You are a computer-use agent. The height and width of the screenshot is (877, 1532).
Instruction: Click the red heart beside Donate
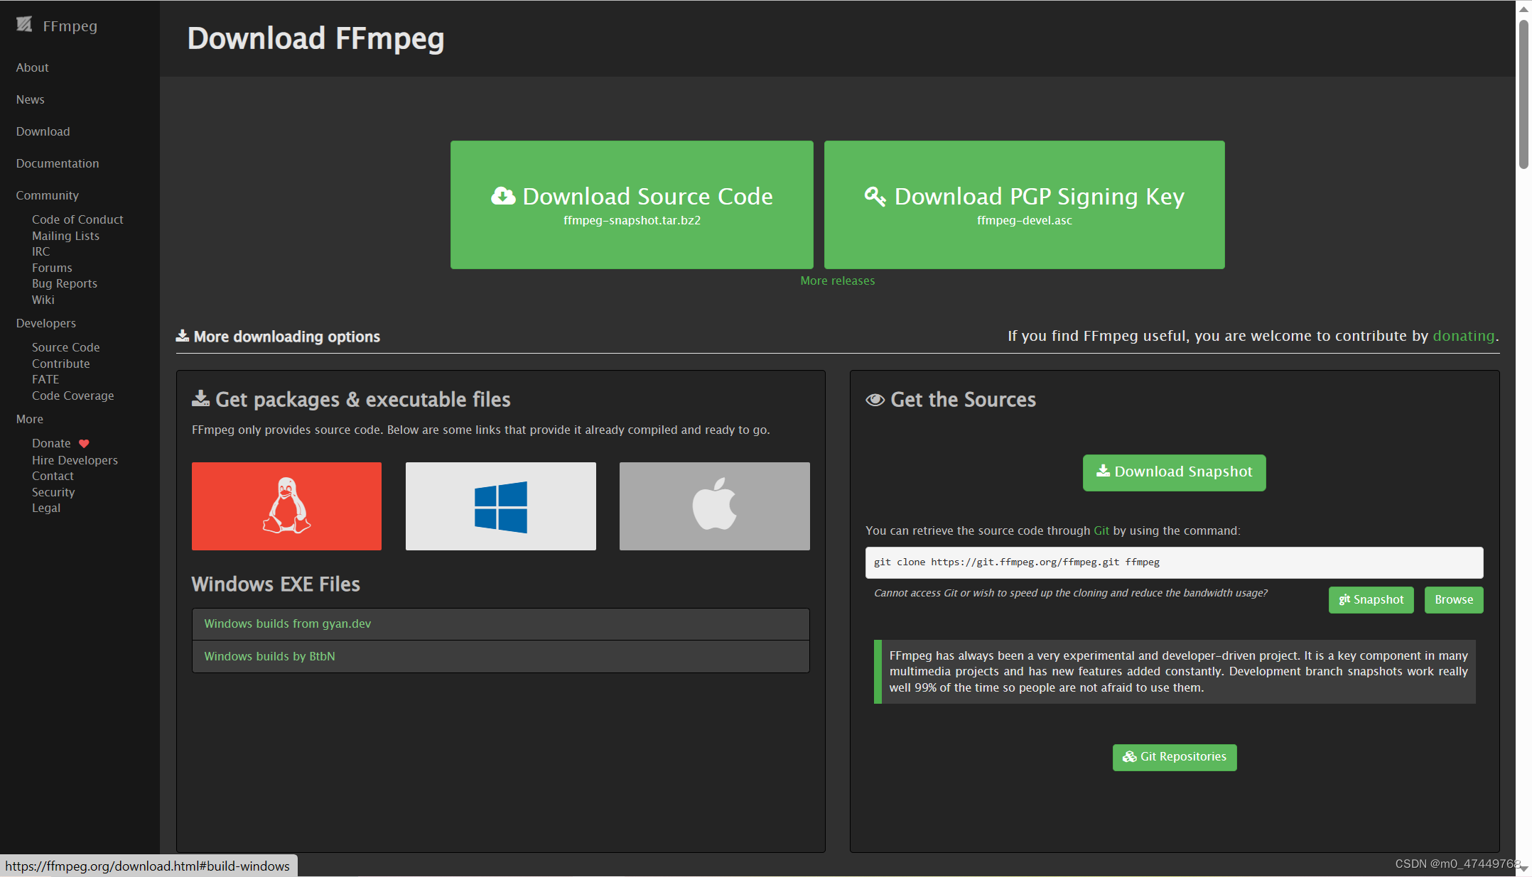(84, 444)
